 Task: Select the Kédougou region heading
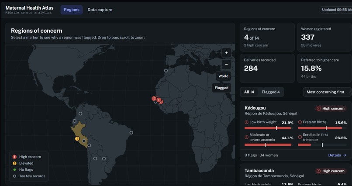(x=255, y=108)
